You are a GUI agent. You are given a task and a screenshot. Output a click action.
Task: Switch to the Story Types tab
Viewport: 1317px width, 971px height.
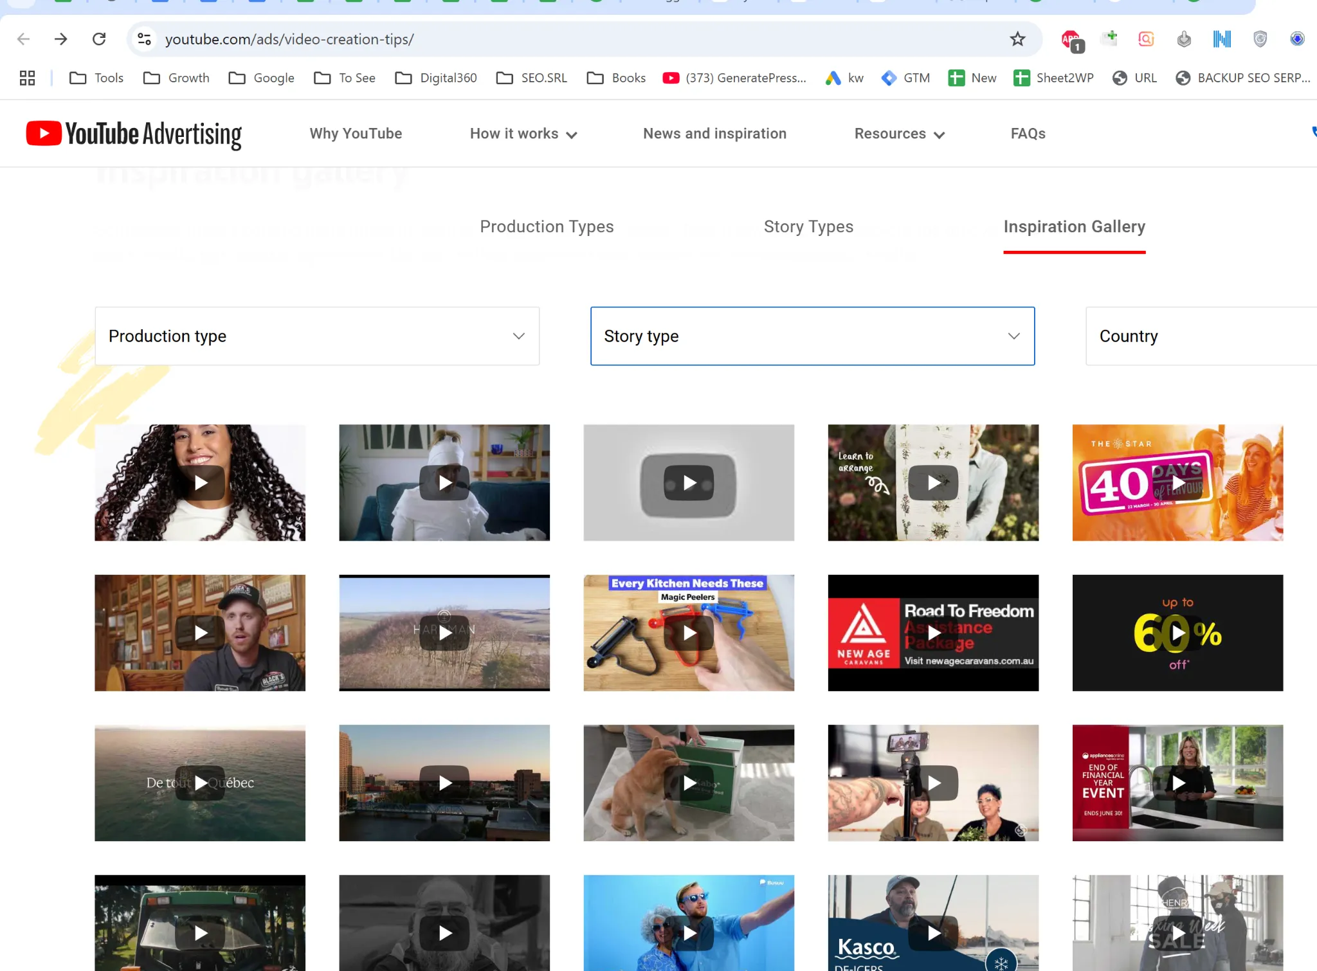(808, 226)
